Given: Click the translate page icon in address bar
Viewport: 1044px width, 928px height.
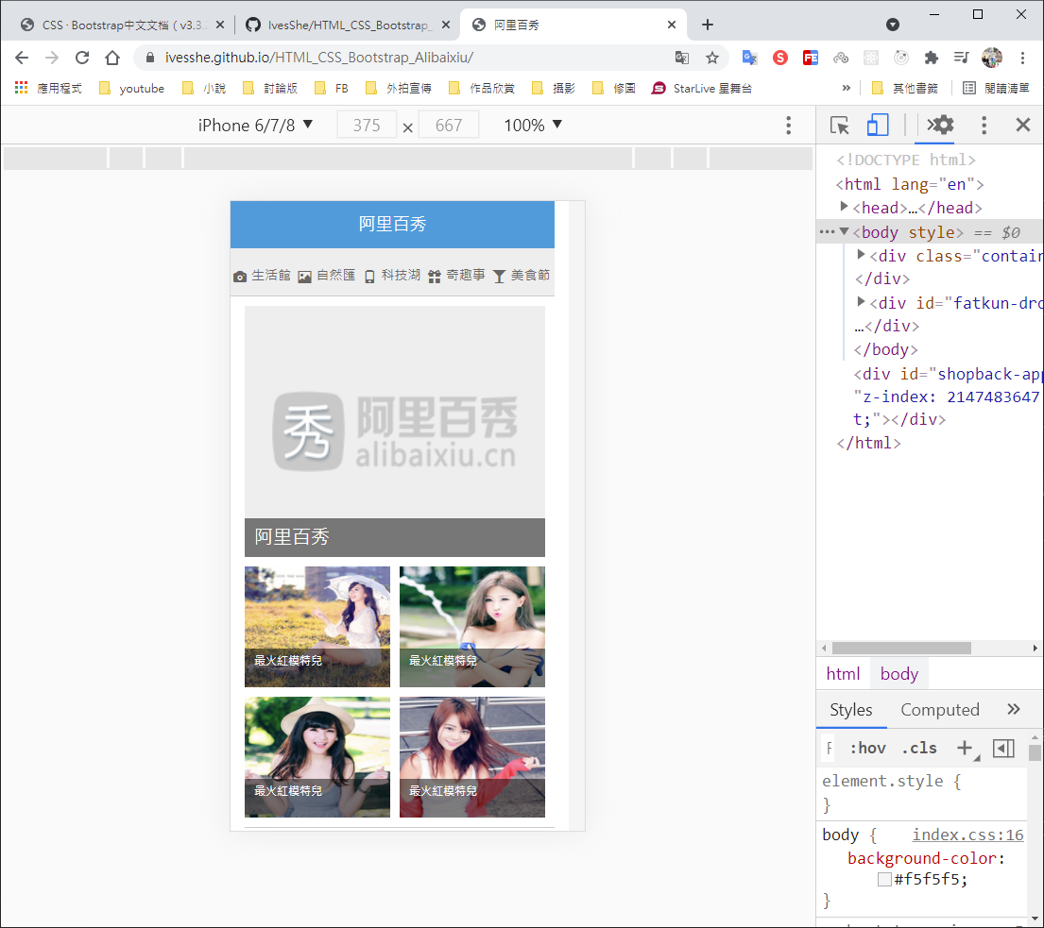Looking at the screenshot, I should [x=682, y=58].
